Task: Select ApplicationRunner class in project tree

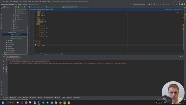Action: pos(19,31)
